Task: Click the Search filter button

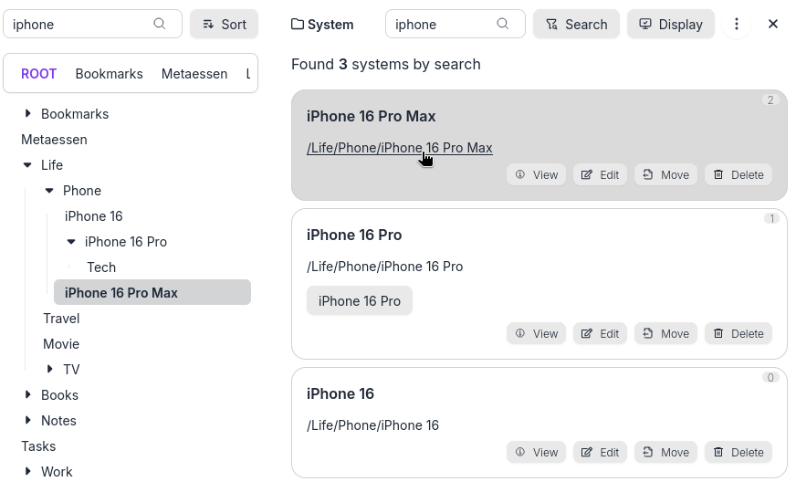Action: pyautogui.click(x=576, y=25)
